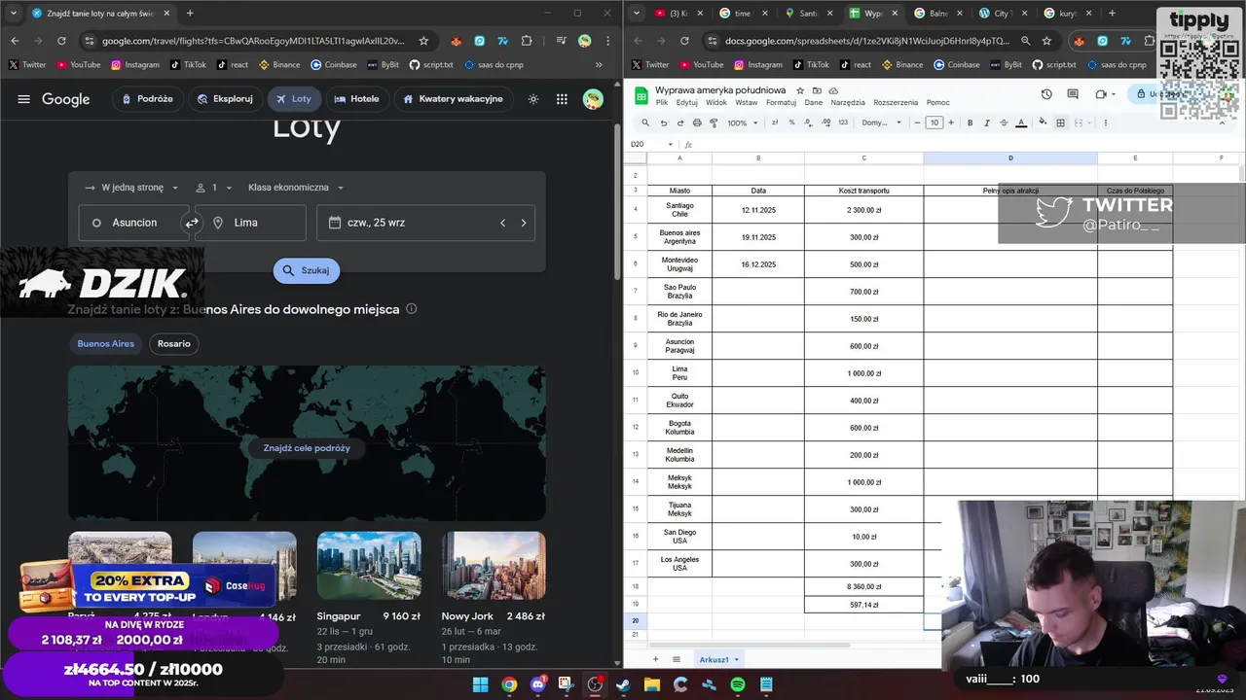Open Eksploruj in Google Travel

pos(225,99)
